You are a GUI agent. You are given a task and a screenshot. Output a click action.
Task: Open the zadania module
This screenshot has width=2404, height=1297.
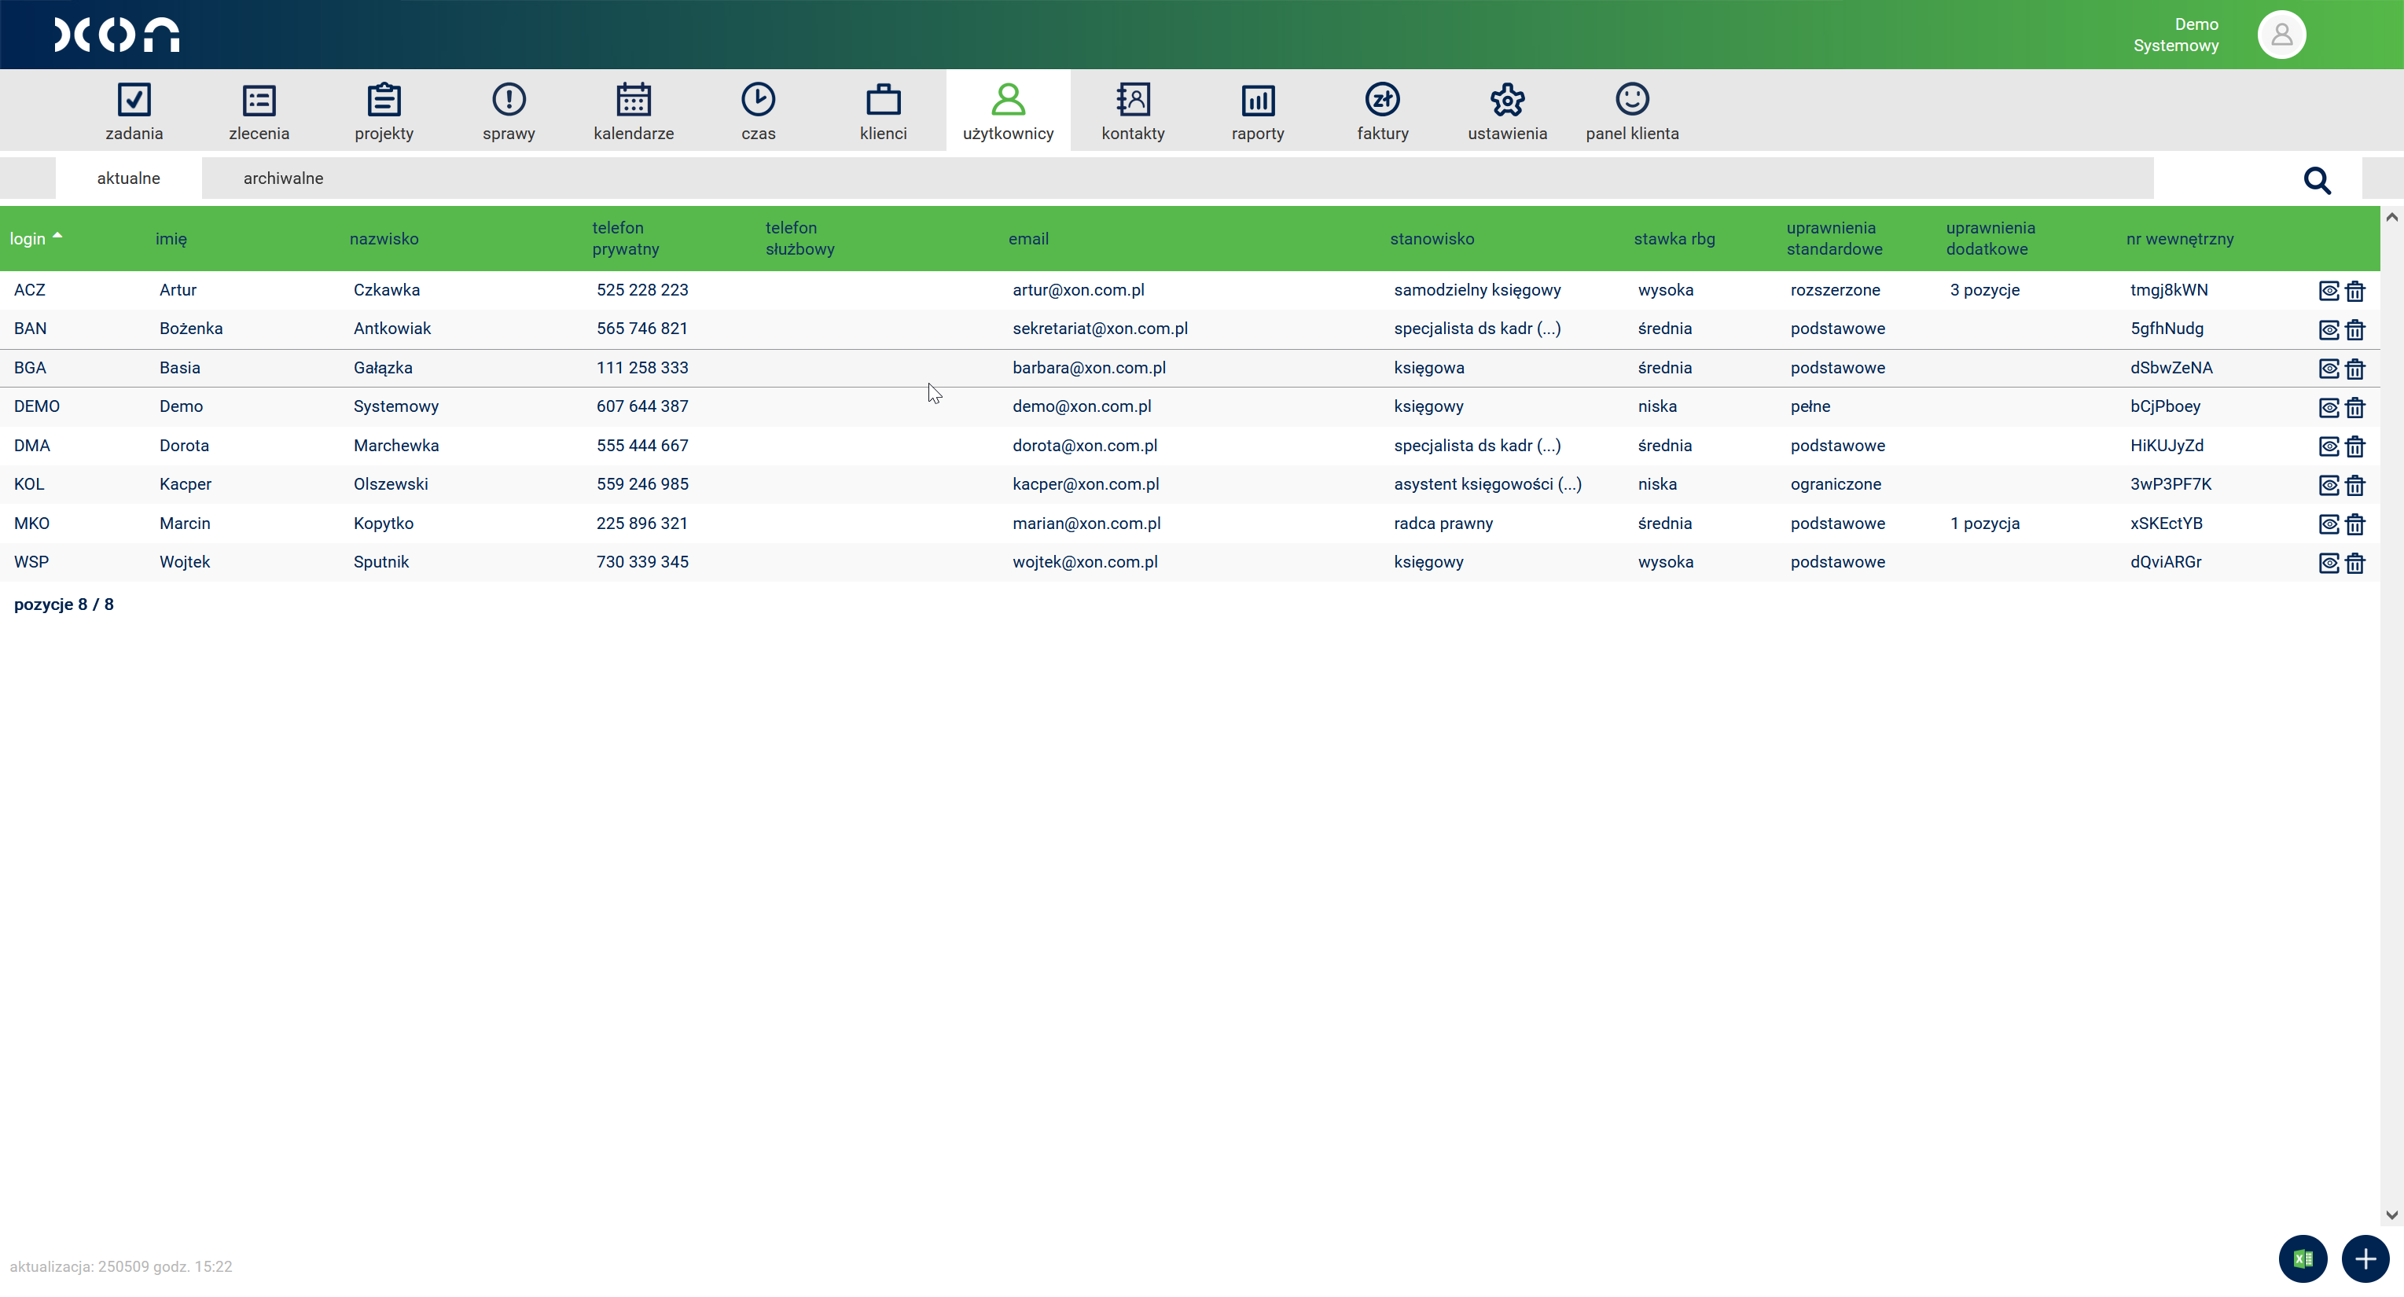[134, 112]
